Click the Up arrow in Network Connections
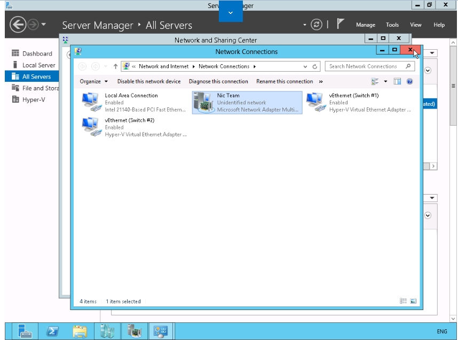This screenshot has height=340, width=458. click(x=115, y=66)
